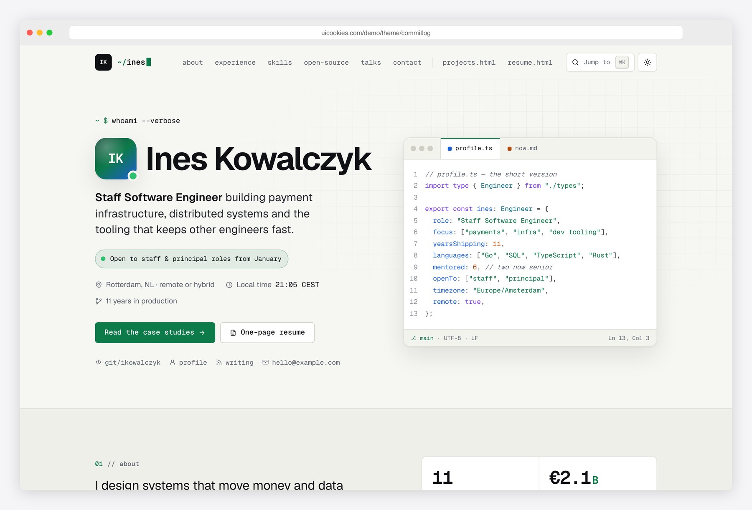The image size is (752, 510).
Task: Click code line 12 'remote: true'
Action: coord(458,302)
